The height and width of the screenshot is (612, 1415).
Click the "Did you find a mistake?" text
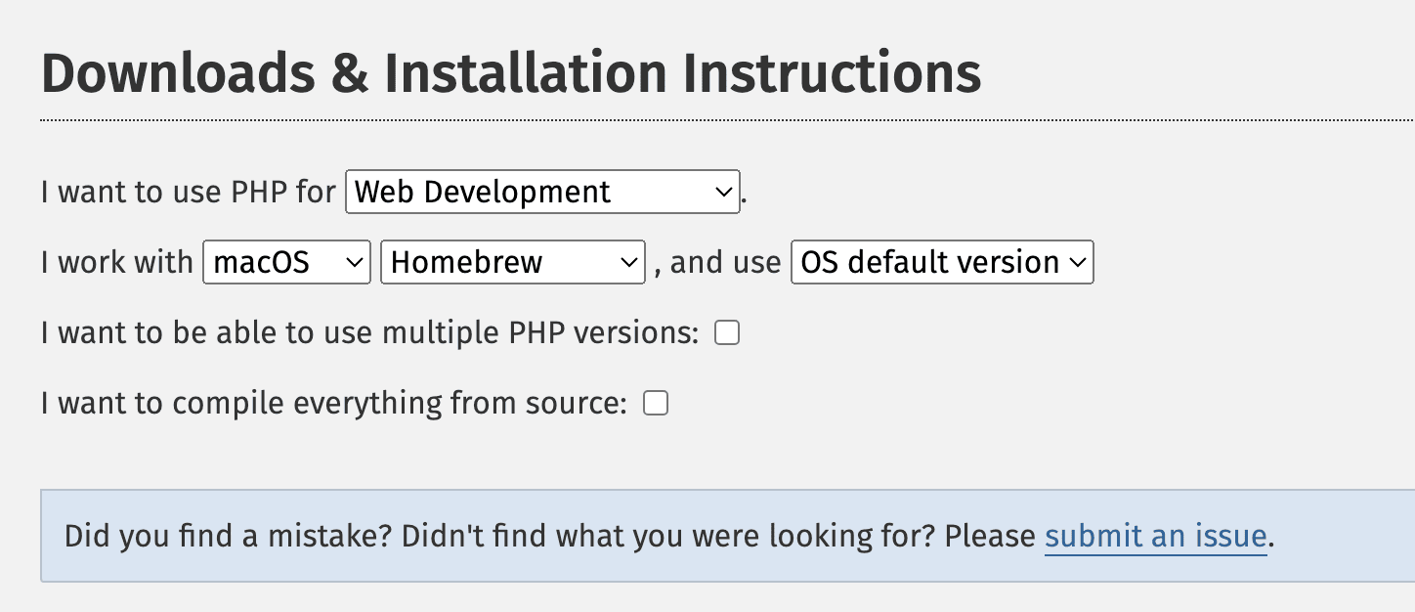229,537
